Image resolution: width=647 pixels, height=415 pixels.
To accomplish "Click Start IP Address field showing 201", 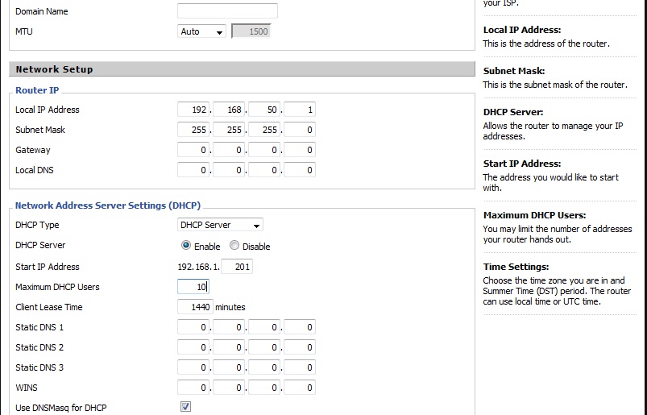I will pyautogui.click(x=237, y=267).
